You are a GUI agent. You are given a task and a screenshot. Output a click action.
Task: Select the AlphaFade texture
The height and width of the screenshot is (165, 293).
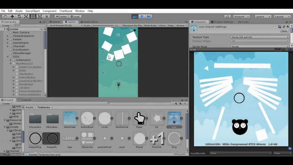click(70, 120)
